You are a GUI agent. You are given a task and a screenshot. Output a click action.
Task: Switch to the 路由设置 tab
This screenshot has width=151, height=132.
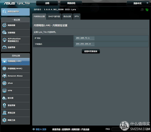coord(67,17)
